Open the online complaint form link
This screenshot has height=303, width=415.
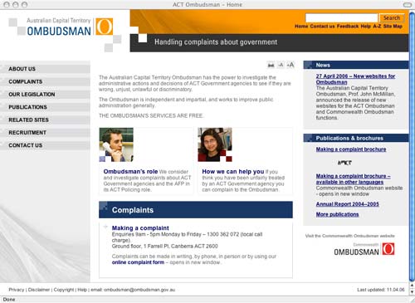(138, 262)
